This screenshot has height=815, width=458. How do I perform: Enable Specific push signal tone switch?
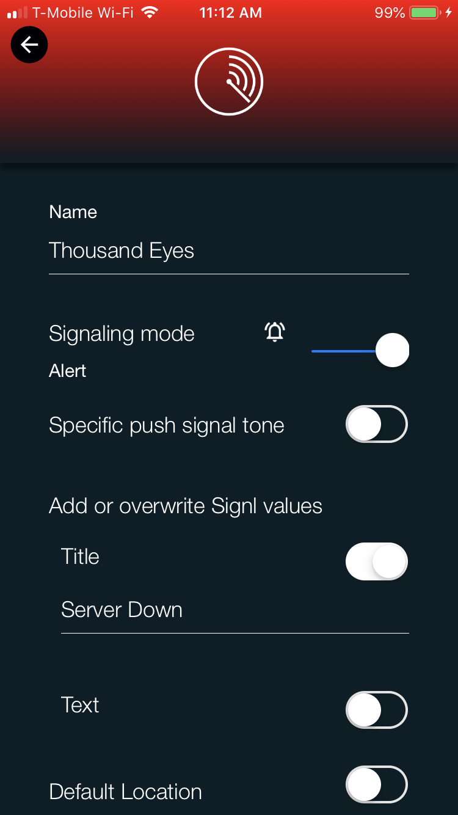(x=377, y=424)
